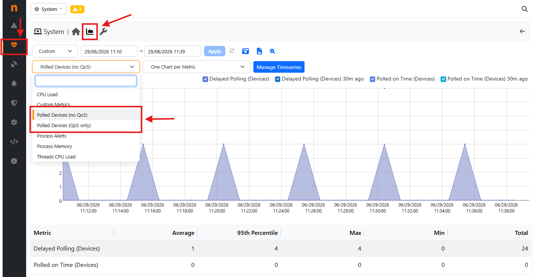Sort by the Average column header
Viewport: 534px width, 277px height.
[183, 233]
